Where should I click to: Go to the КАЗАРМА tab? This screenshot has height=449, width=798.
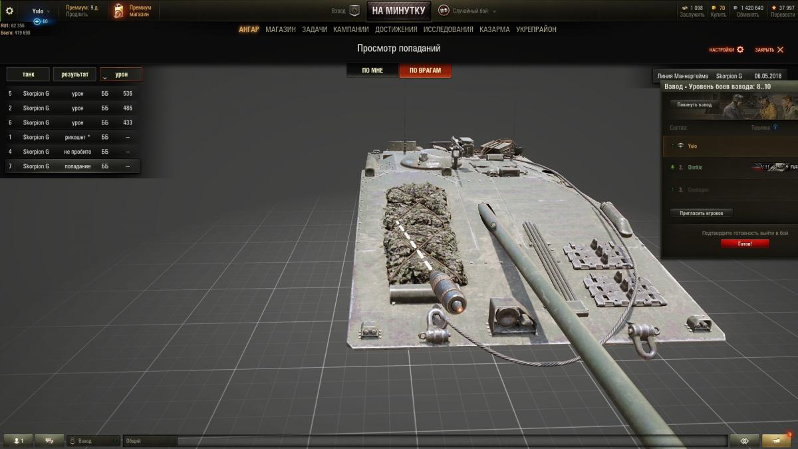(495, 29)
